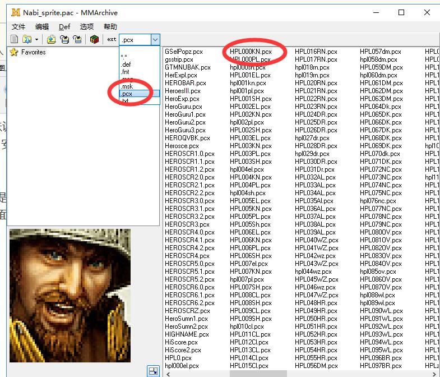Viewport: 440px width, 377px height.
Task: Choose .msk in the extension list
Action: [x=140, y=86]
